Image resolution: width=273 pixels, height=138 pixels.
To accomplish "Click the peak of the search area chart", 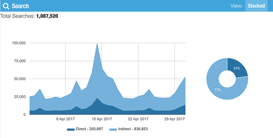I will click(97, 44).
